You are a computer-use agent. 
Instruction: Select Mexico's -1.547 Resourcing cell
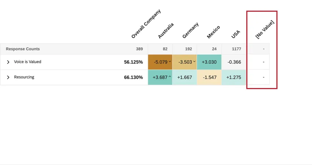coord(209,77)
